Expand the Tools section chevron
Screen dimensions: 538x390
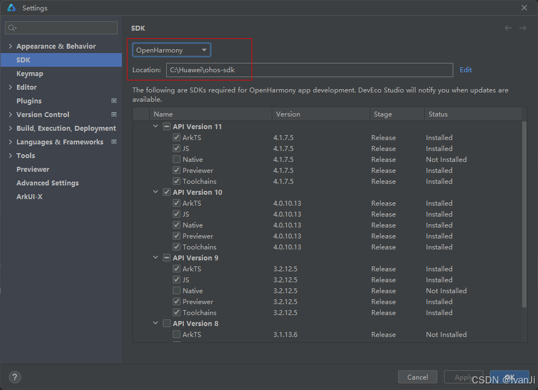[x=10, y=155]
